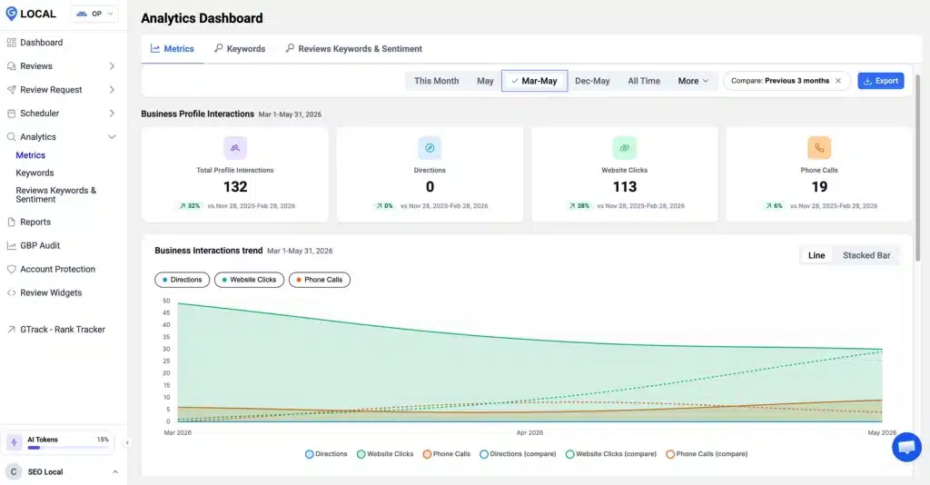
Task: Switch to the Metrics tab
Action: [x=173, y=49]
